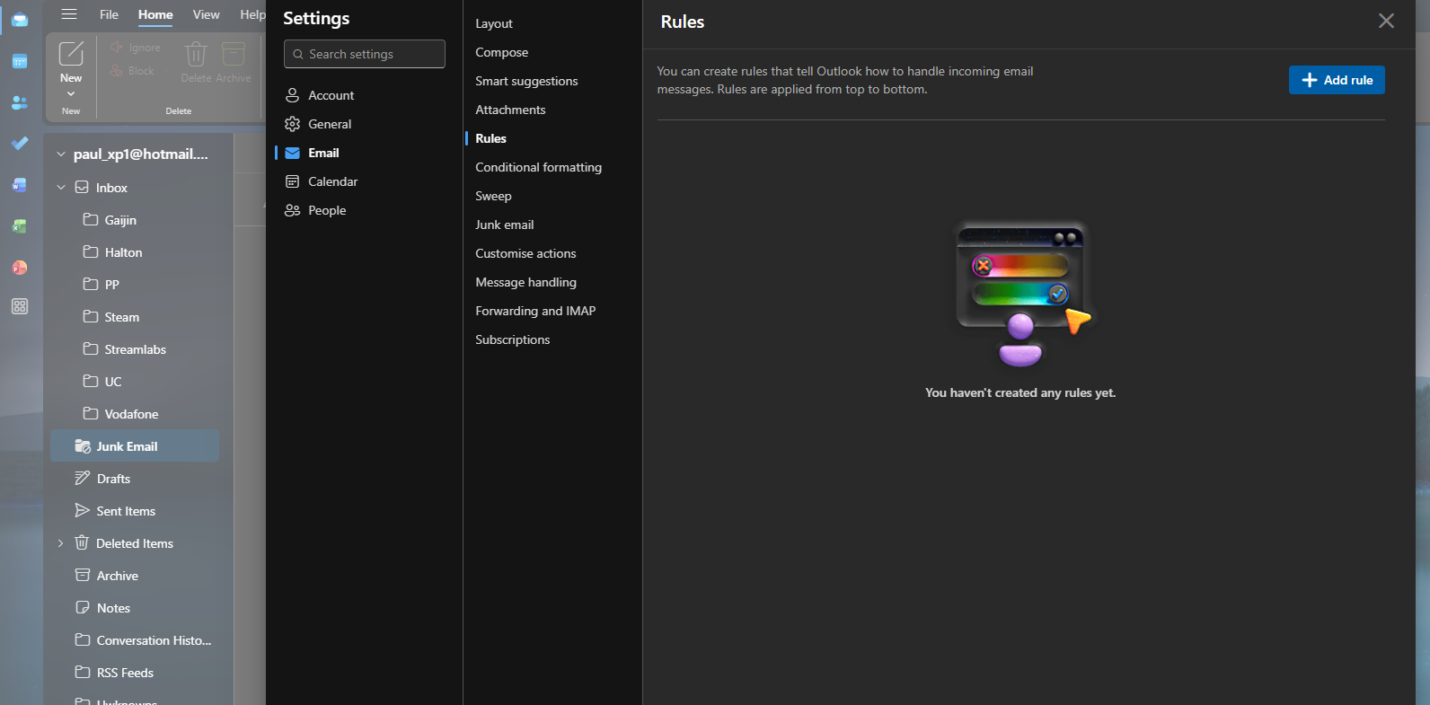The width and height of the screenshot is (1430, 705).
Task: Open the People app in the left rail
Action: [20, 102]
